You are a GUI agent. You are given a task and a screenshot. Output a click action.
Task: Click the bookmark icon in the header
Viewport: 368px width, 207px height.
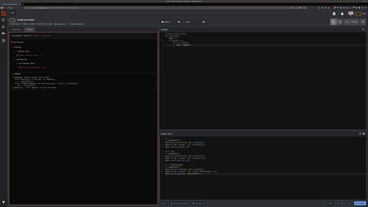334,14
